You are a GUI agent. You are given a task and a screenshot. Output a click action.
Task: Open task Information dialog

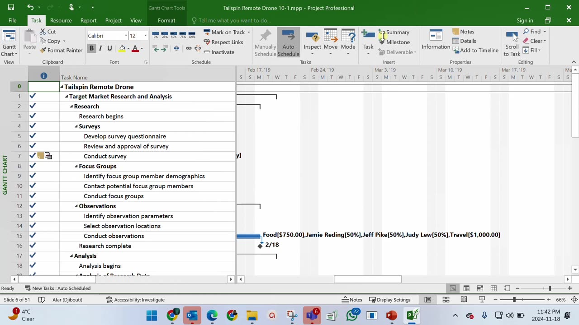coord(436,41)
